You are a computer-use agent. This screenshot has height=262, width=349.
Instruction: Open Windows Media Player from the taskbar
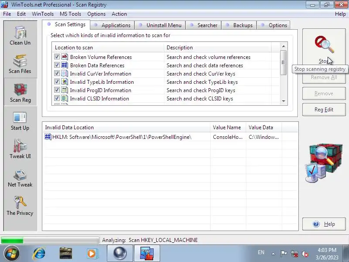pyautogui.click(x=92, y=253)
